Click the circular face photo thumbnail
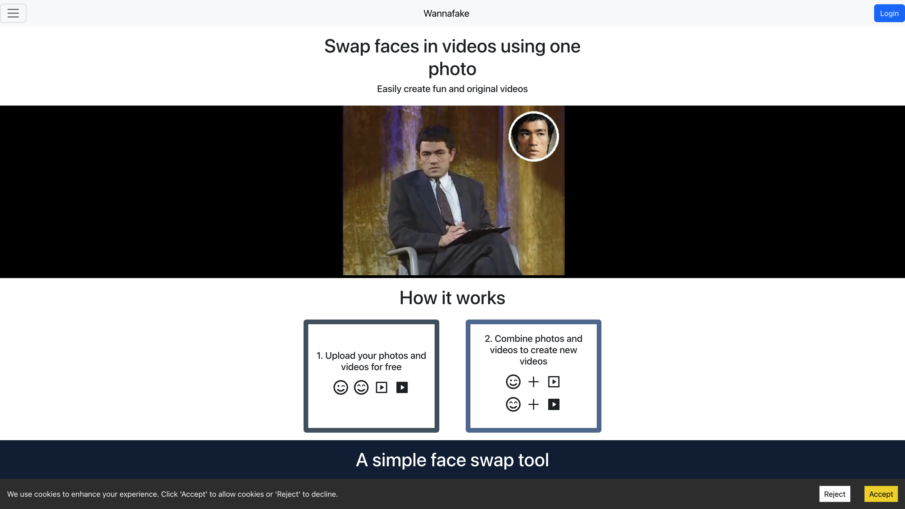The width and height of the screenshot is (905, 509). pos(533,136)
